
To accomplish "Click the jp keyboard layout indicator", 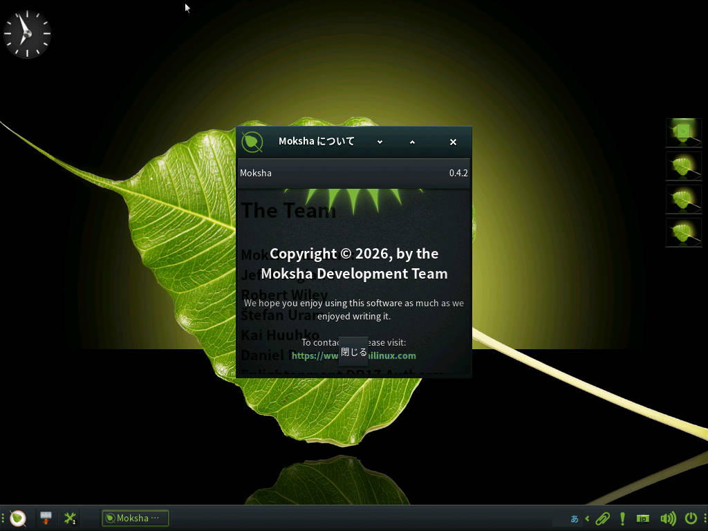I will [x=643, y=518].
